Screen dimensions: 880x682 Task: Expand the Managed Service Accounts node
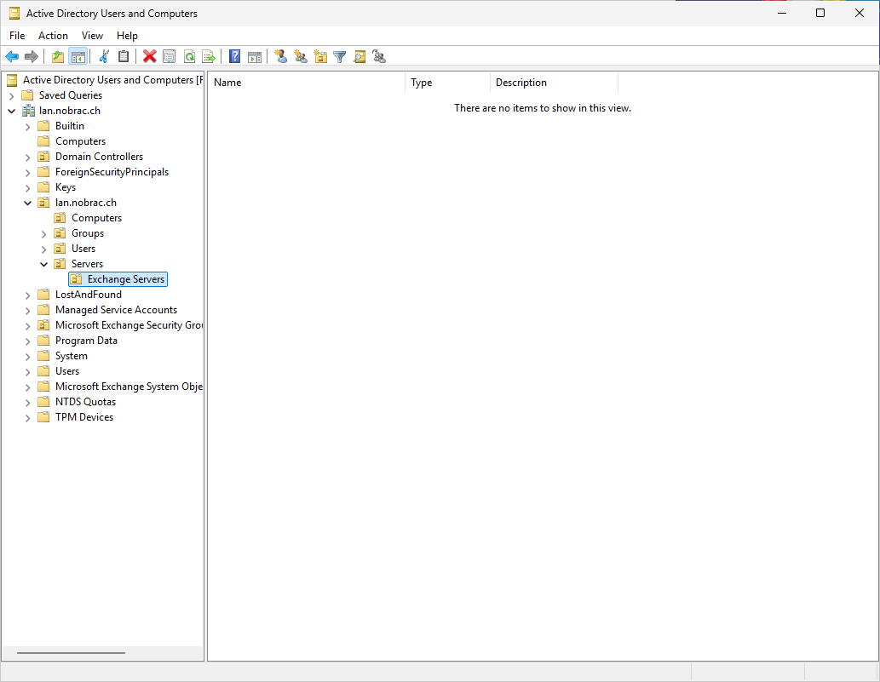(x=27, y=310)
